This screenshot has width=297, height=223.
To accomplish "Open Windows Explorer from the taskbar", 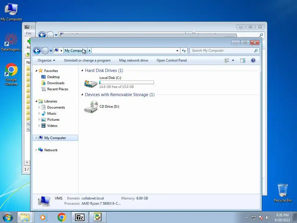I will pos(25,217).
